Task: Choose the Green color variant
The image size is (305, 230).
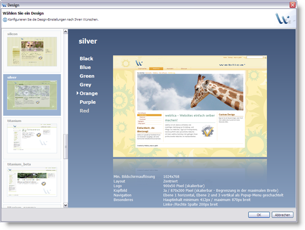Action: [87, 76]
